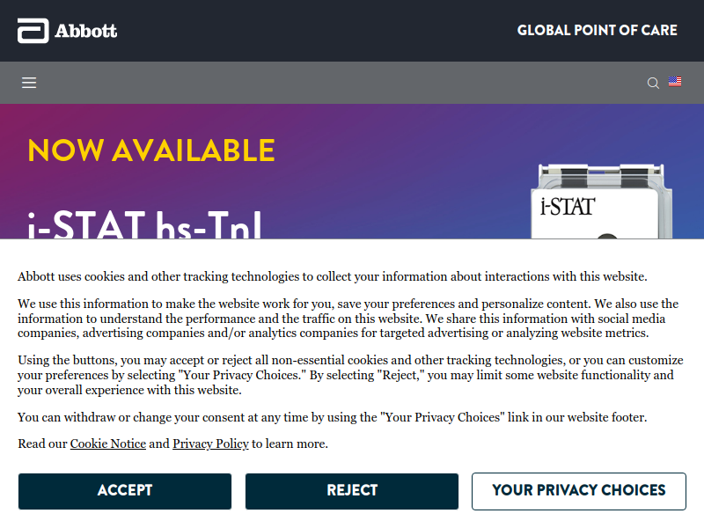Reject non-essential cookies with REJECT button
The width and height of the screenshot is (704, 528).
point(352,491)
